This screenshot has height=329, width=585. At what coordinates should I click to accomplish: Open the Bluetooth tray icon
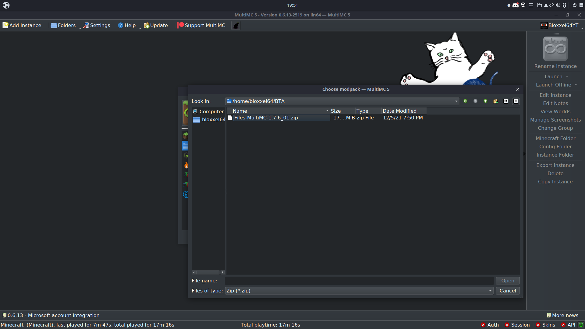[x=564, y=5]
